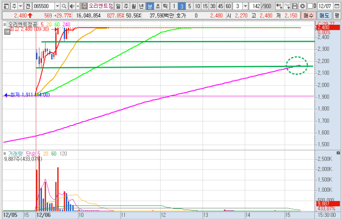Image resolution: width=342 pixels, height=219 pixels.
Task: Open the stock search magnifier
Action: point(64,6)
